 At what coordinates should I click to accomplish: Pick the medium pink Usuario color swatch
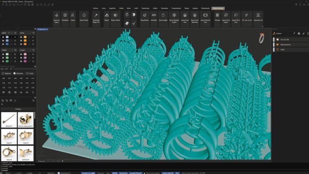click(25, 58)
